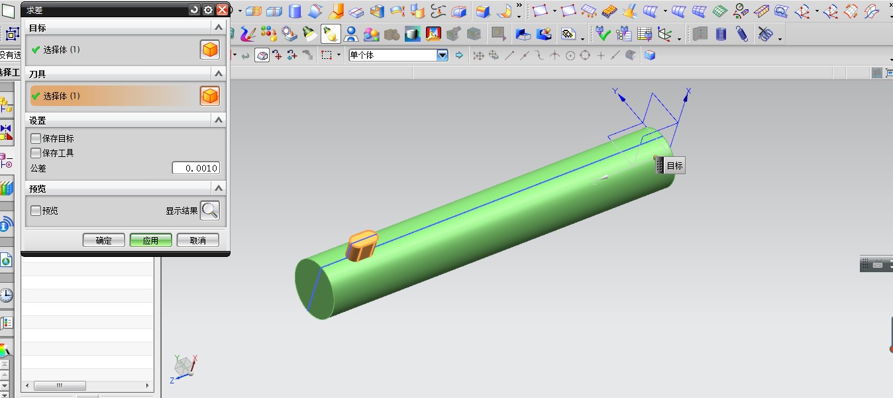Toggle the 预览 preview checkbox

pyautogui.click(x=36, y=211)
